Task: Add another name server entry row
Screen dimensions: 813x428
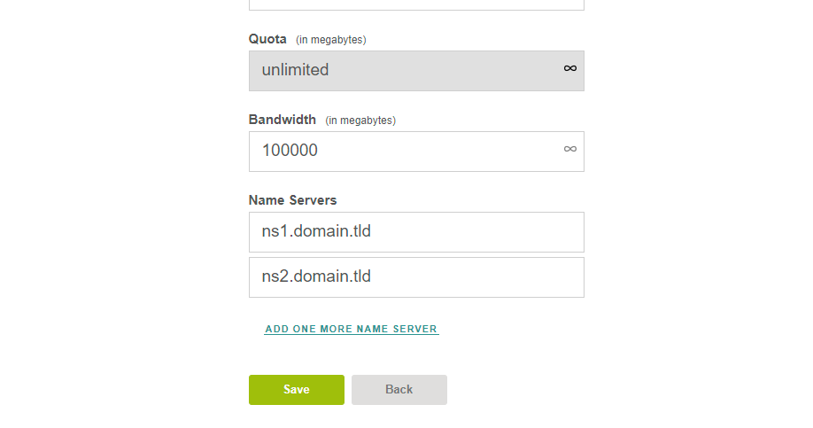Action: point(351,329)
